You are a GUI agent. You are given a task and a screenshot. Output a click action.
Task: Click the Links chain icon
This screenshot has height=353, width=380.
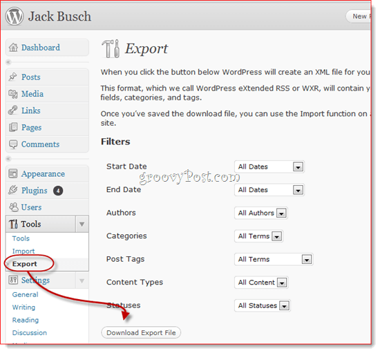13,111
